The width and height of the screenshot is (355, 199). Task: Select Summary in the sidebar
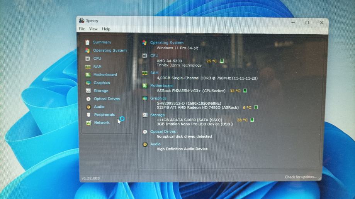click(x=102, y=42)
